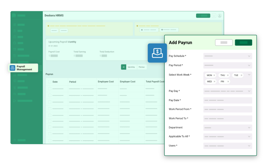
Task: Remove FRI from the work week
Action: 228,81
